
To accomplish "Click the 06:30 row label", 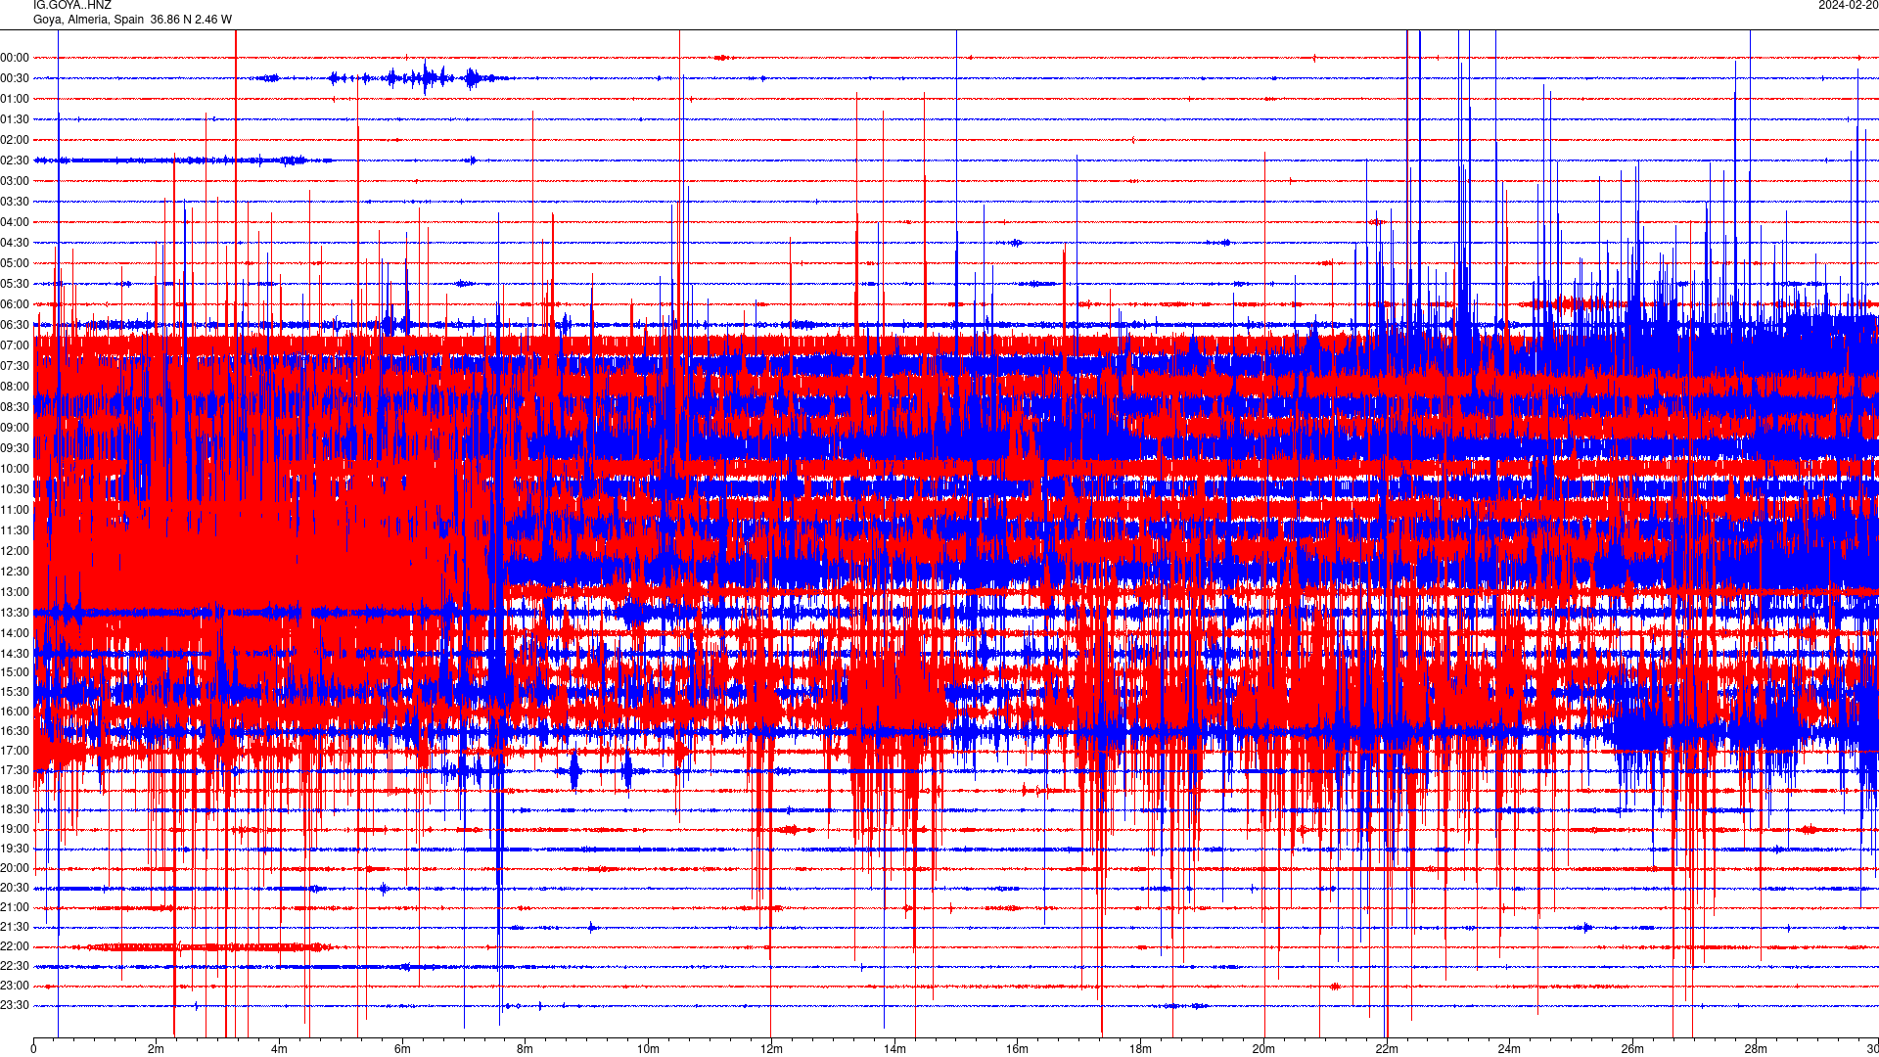I will coord(15,325).
